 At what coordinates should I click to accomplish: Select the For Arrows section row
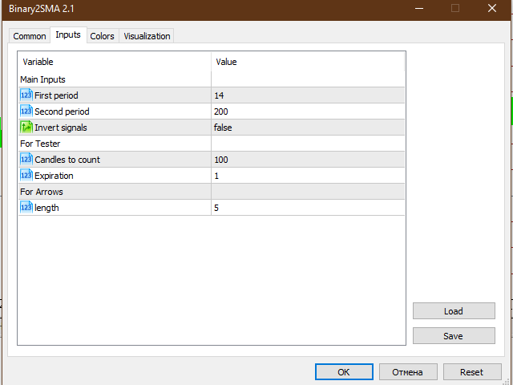212,192
